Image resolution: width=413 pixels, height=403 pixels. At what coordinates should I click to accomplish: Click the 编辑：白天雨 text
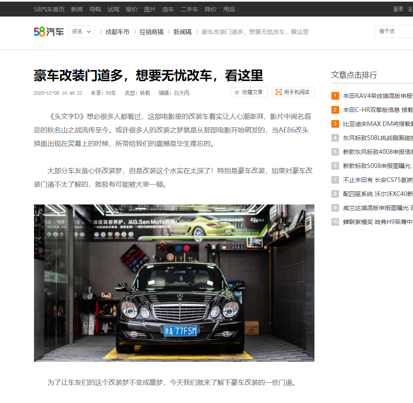[174, 93]
